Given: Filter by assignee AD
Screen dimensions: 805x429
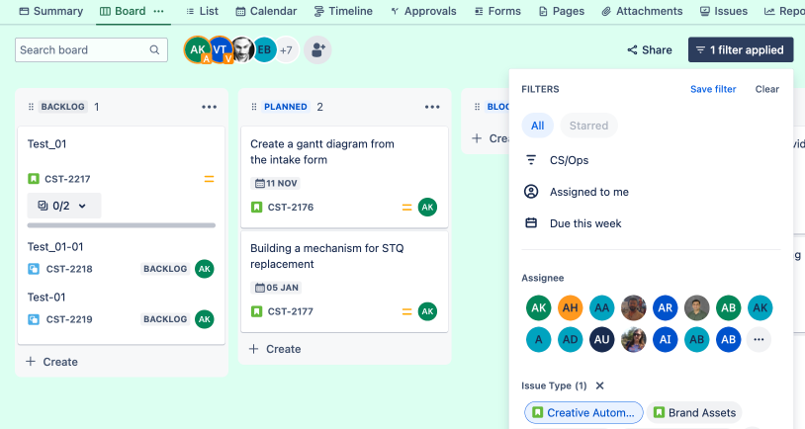Looking at the screenshot, I should coord(571,340).
